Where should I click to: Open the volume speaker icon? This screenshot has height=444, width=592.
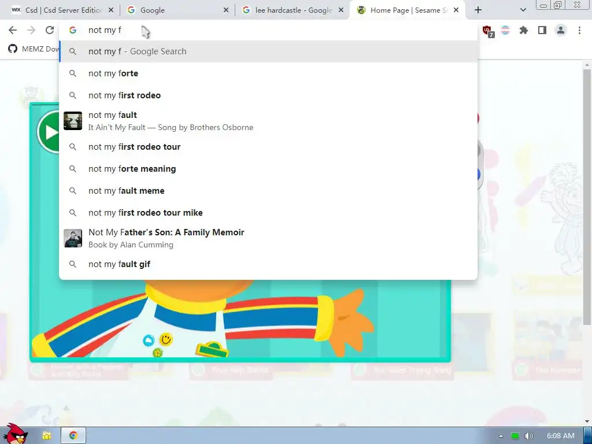[529, 436]
